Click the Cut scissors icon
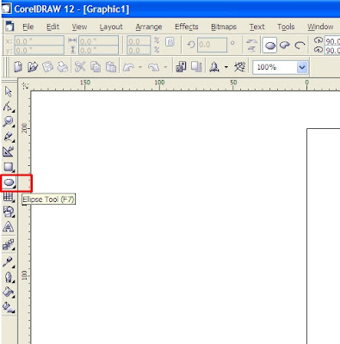Image resolution: width=340 pixels, height=344 pixels. (80, 67)
